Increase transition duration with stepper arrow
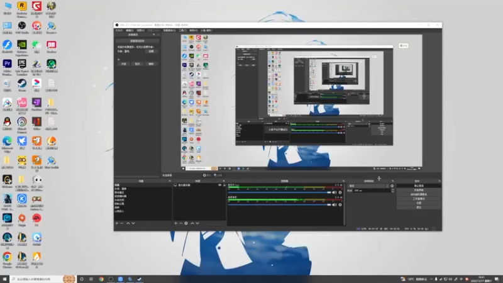Screen dimensions: 503x283 pos(393,190)
